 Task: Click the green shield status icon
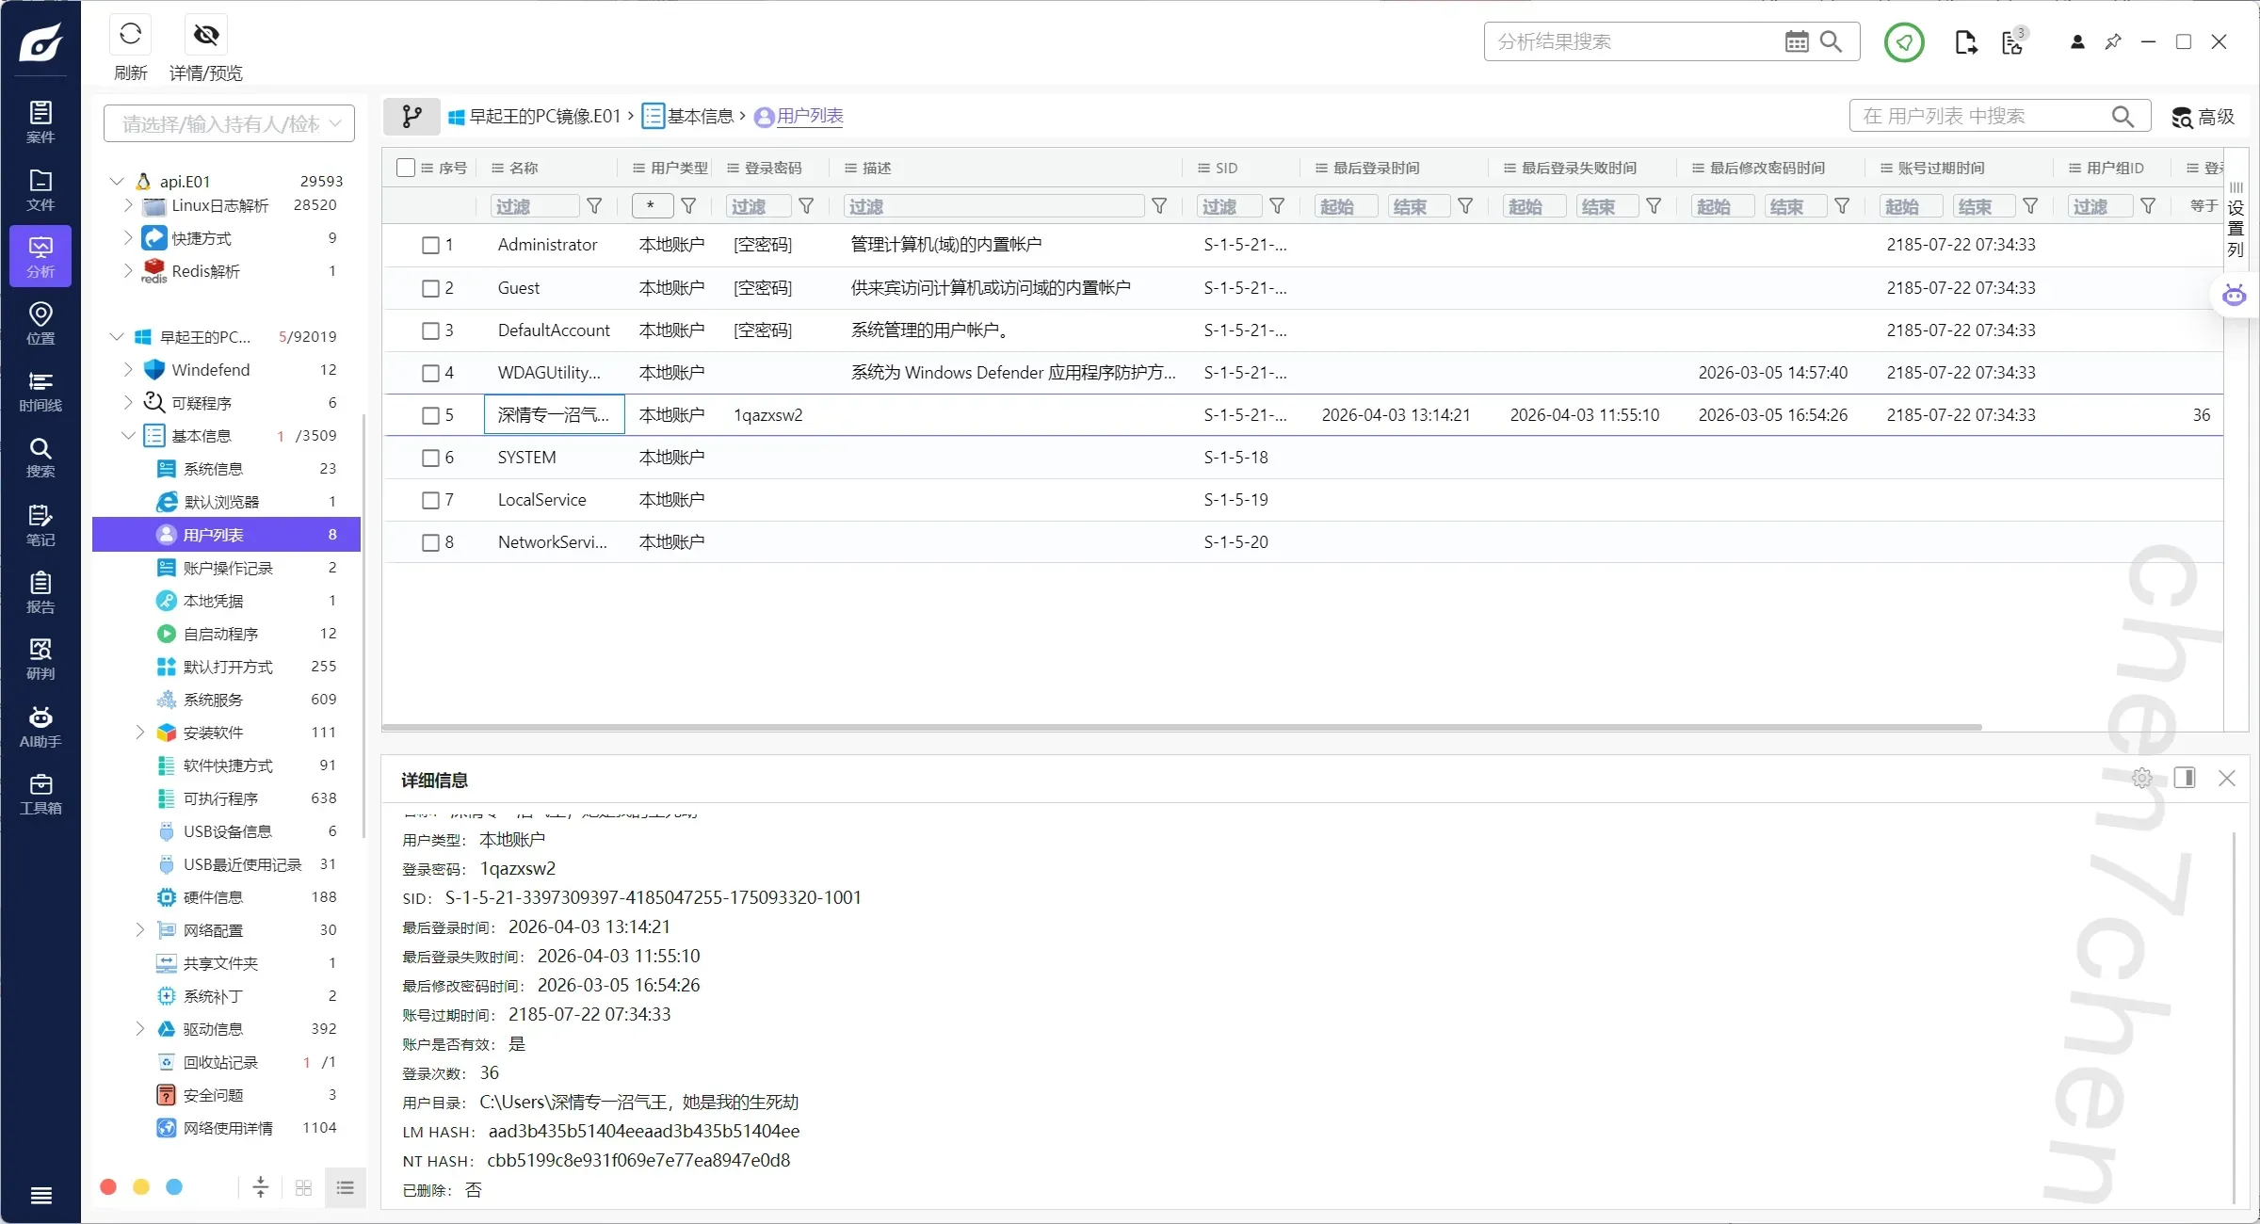click(1903, 42)
